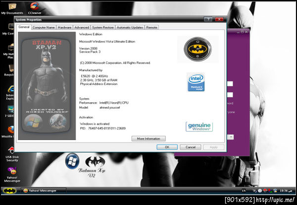Image resolution: width=297 pixels, height=205 pixels.
Task: Click the lower input field in purple window
Action: coord(230,95)
